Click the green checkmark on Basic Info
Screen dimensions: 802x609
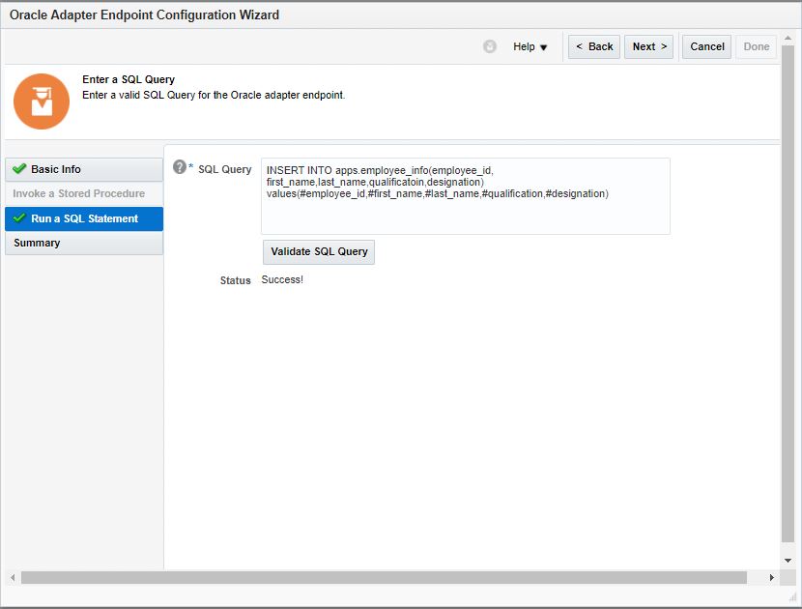[19, 168]
